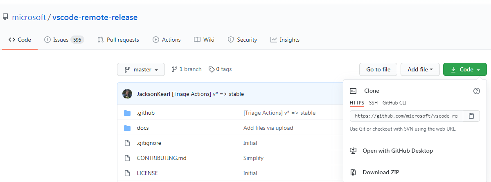Screen dimensions: 491x182
Task: Click Download ZIP
Action: click(x=381, y=172)
